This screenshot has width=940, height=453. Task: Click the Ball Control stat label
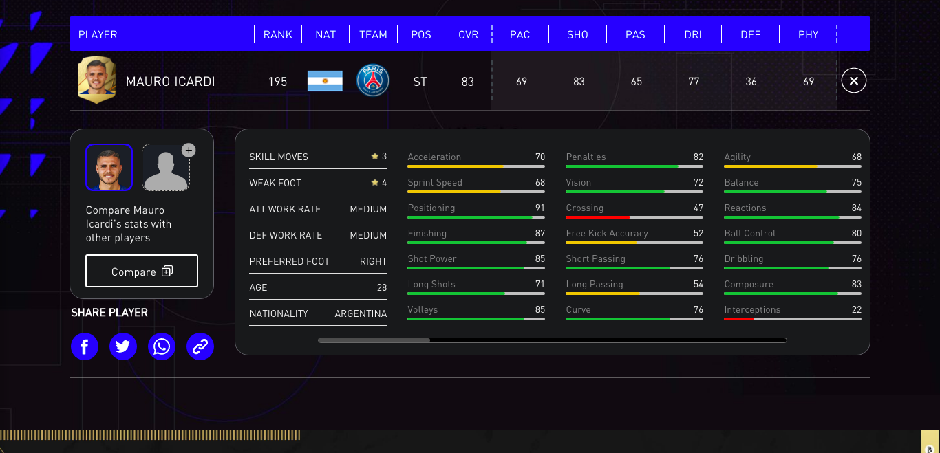point(750,233)
